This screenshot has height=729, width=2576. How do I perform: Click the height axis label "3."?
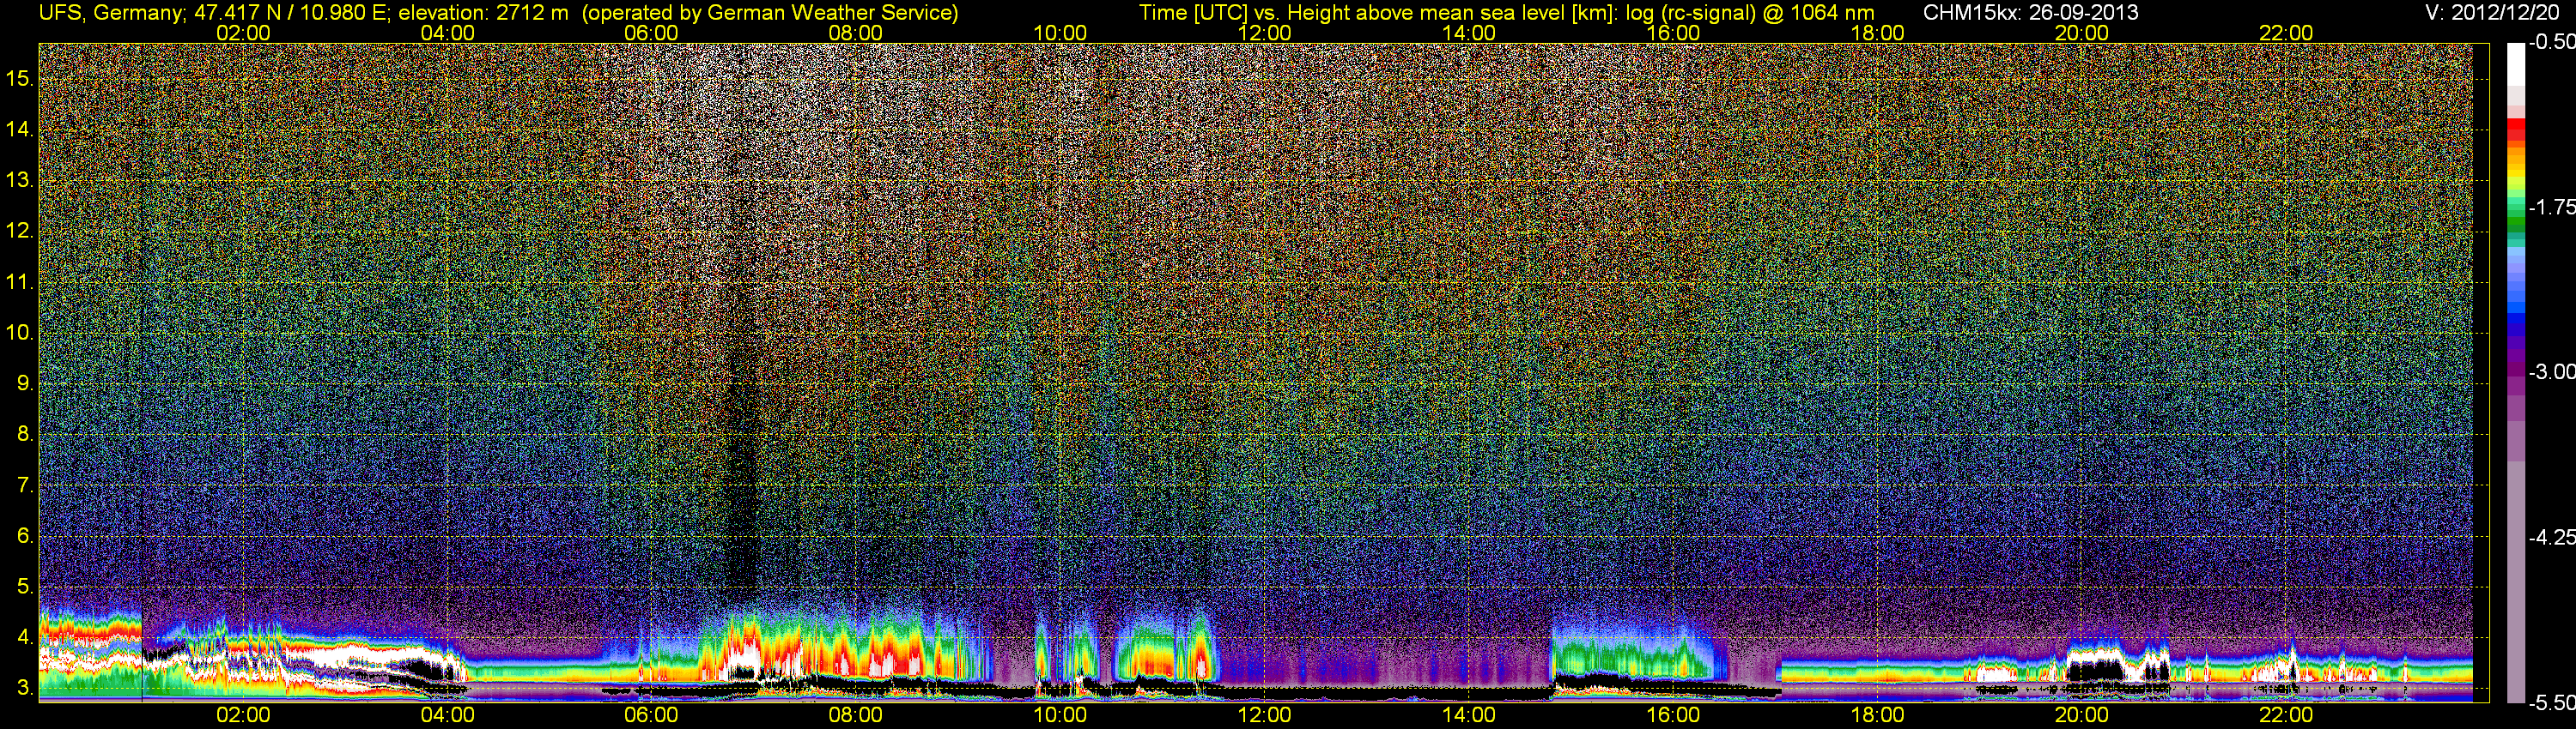(25, 688)
